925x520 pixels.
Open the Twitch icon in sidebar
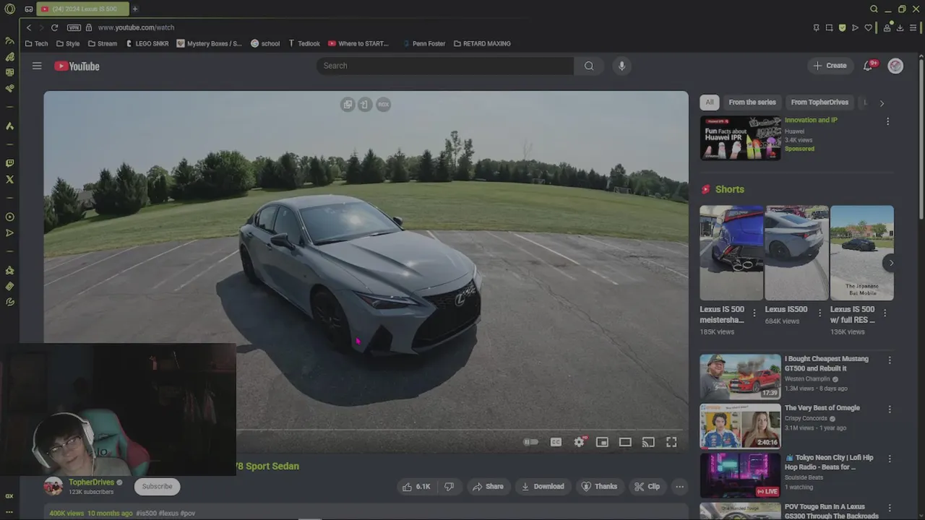(x=9, y=163)
